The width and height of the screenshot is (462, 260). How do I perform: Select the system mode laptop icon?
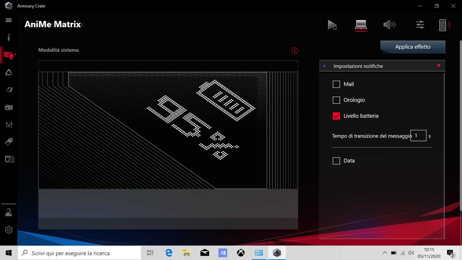click(x=361, y=25)
